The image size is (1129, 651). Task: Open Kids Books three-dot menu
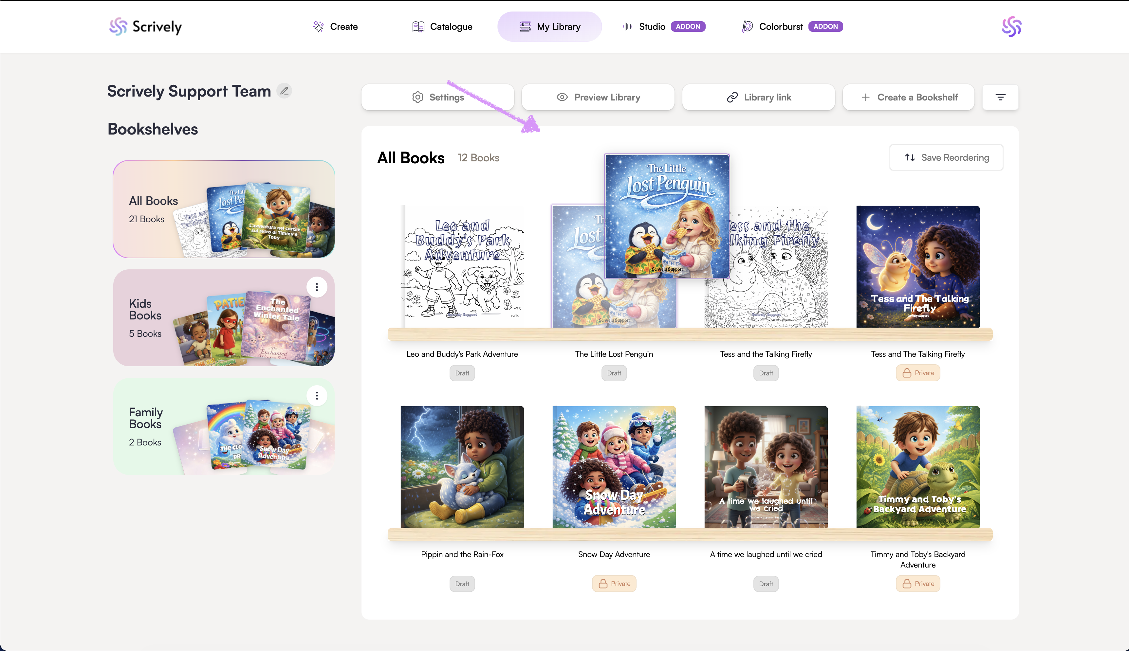tap(317, 287)
